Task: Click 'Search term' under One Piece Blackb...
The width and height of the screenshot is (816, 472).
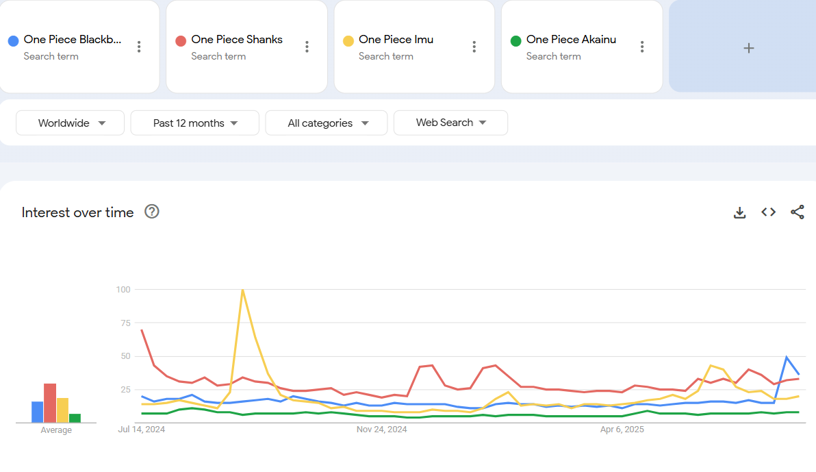Action: tap(51, 56)
